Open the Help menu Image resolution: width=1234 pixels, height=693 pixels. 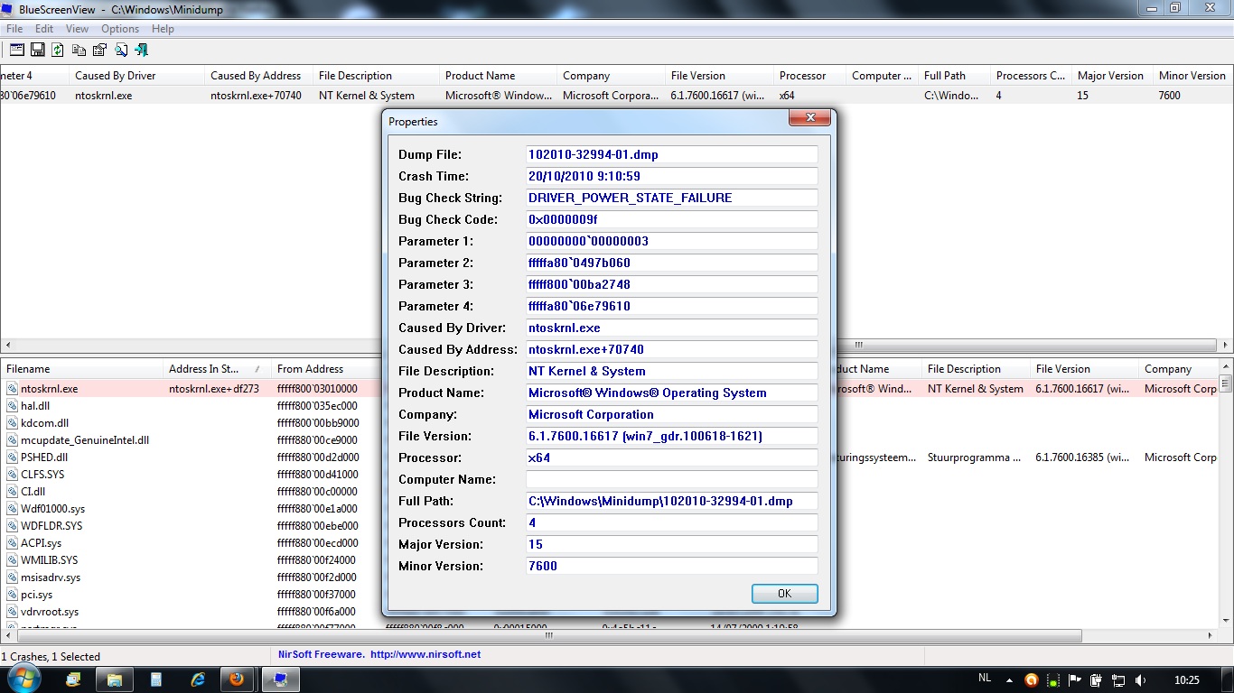point(163,29)
